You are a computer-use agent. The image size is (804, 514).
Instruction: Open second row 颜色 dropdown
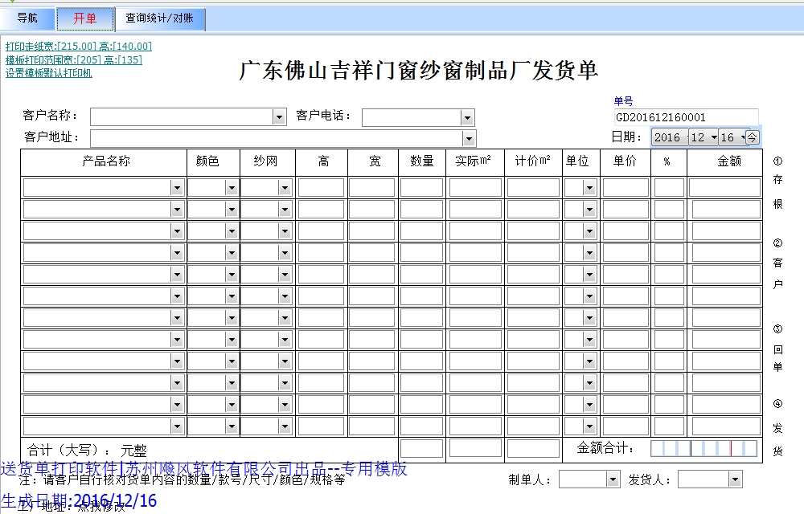(232, 210)
